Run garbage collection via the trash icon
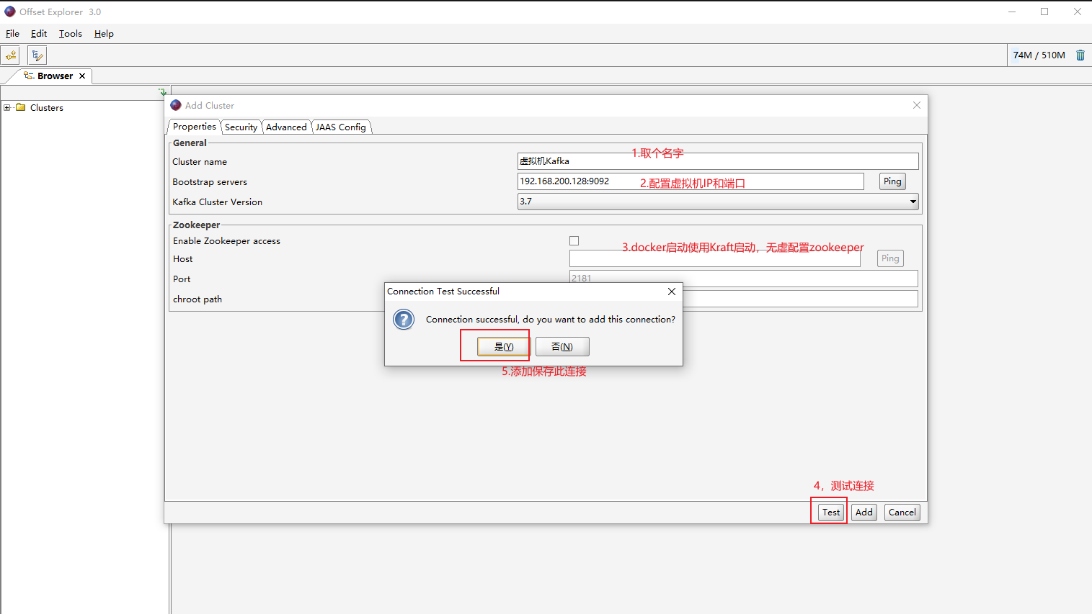The image size is (1092, 614). click(1080, 55)
